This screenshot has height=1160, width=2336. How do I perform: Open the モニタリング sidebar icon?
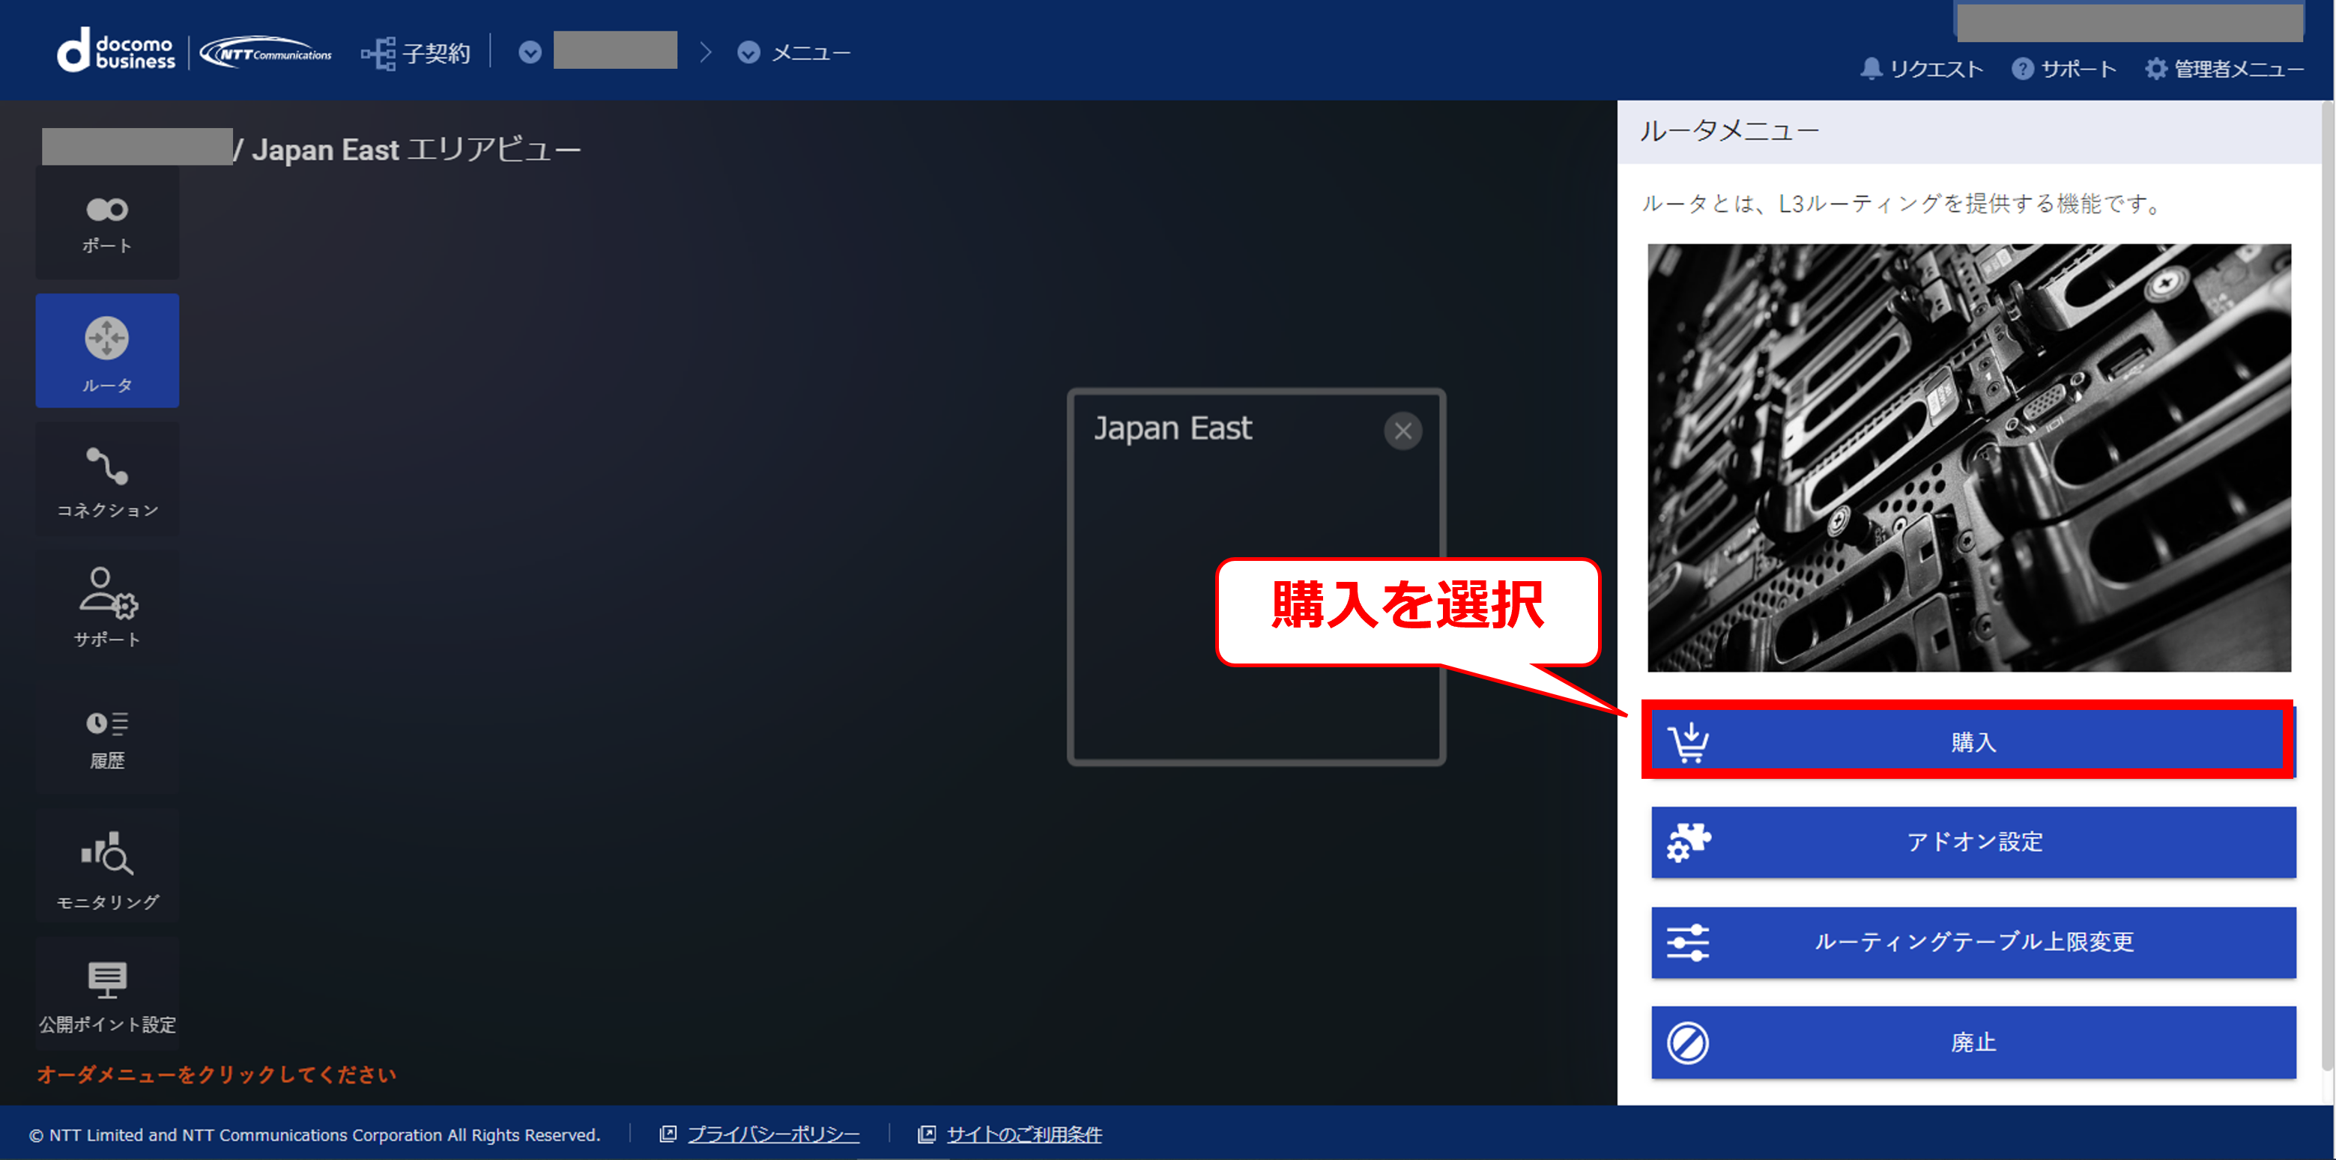[x=107, y=866]
